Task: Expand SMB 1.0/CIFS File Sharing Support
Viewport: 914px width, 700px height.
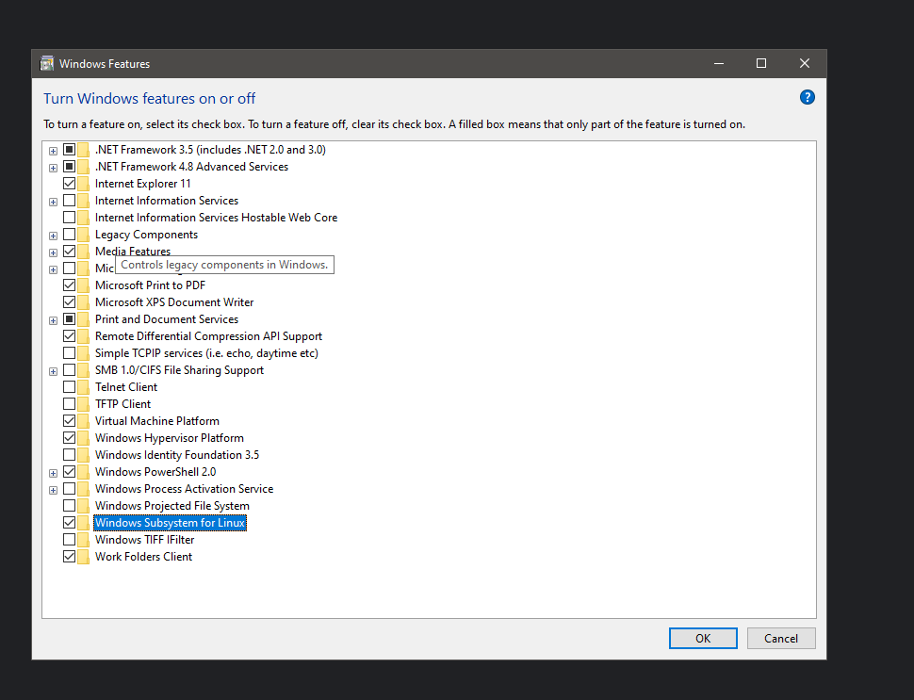Action: coord(53,370)
